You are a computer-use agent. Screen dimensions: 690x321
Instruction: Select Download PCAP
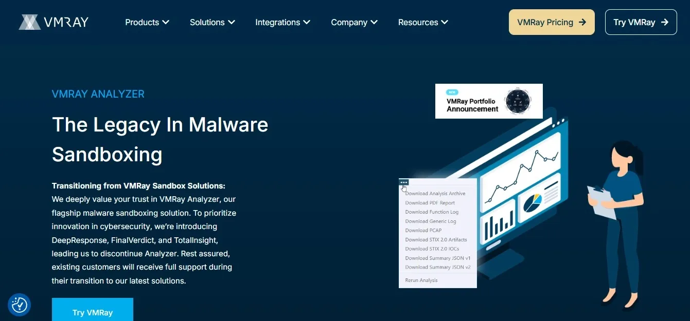click(423, 231)
